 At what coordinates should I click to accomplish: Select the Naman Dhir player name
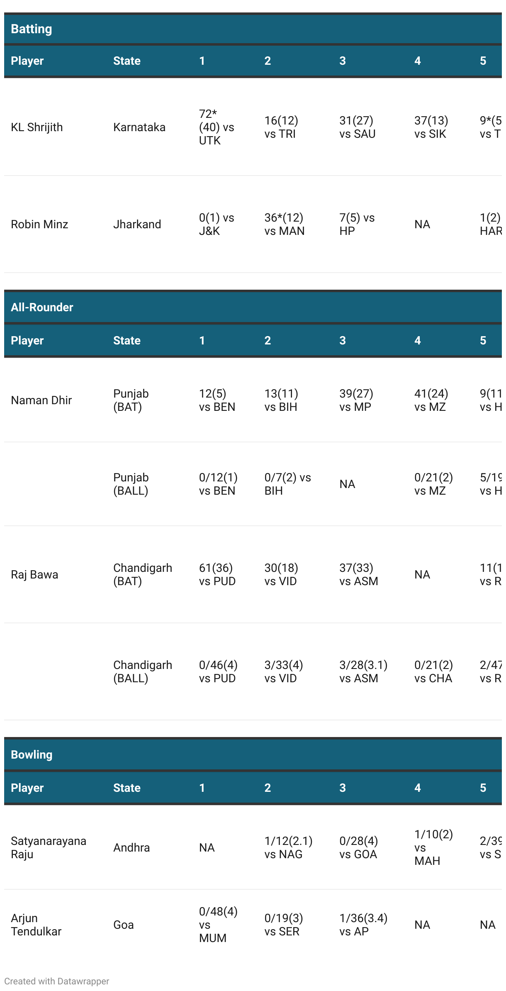[41, 400]
